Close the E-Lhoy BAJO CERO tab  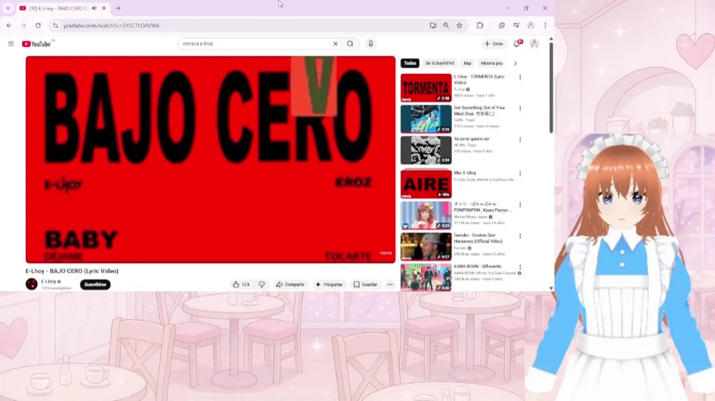[104, 8]
